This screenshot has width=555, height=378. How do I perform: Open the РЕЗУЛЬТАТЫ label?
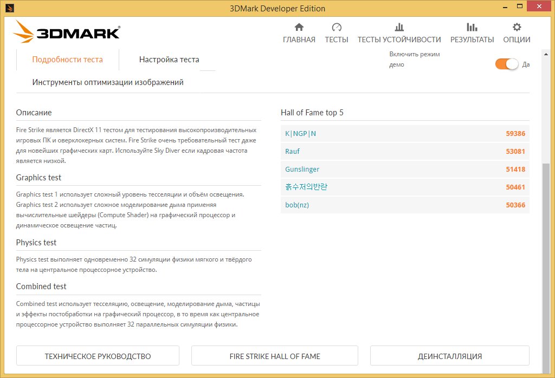click(x=472, y=40)
